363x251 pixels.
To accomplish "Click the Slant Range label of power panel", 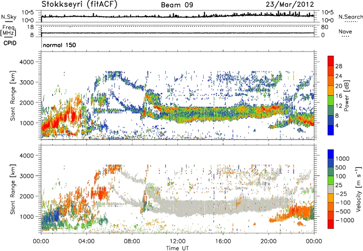I will tap(13, 96).
